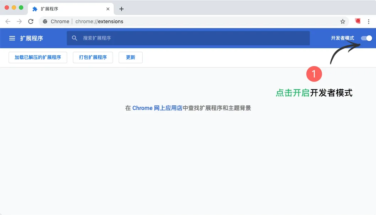Toggle 开发者模式 switch
The image size is (376, 215).
coord(366,38)
